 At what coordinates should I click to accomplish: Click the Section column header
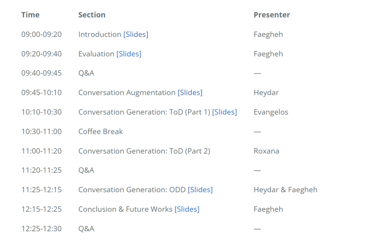point(92,15)
